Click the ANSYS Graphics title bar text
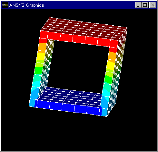The image size is (158, 152). [27, 5]
